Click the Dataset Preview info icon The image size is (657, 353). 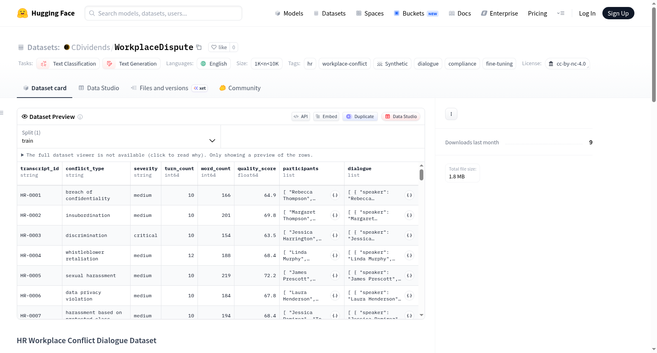(80, 117)
